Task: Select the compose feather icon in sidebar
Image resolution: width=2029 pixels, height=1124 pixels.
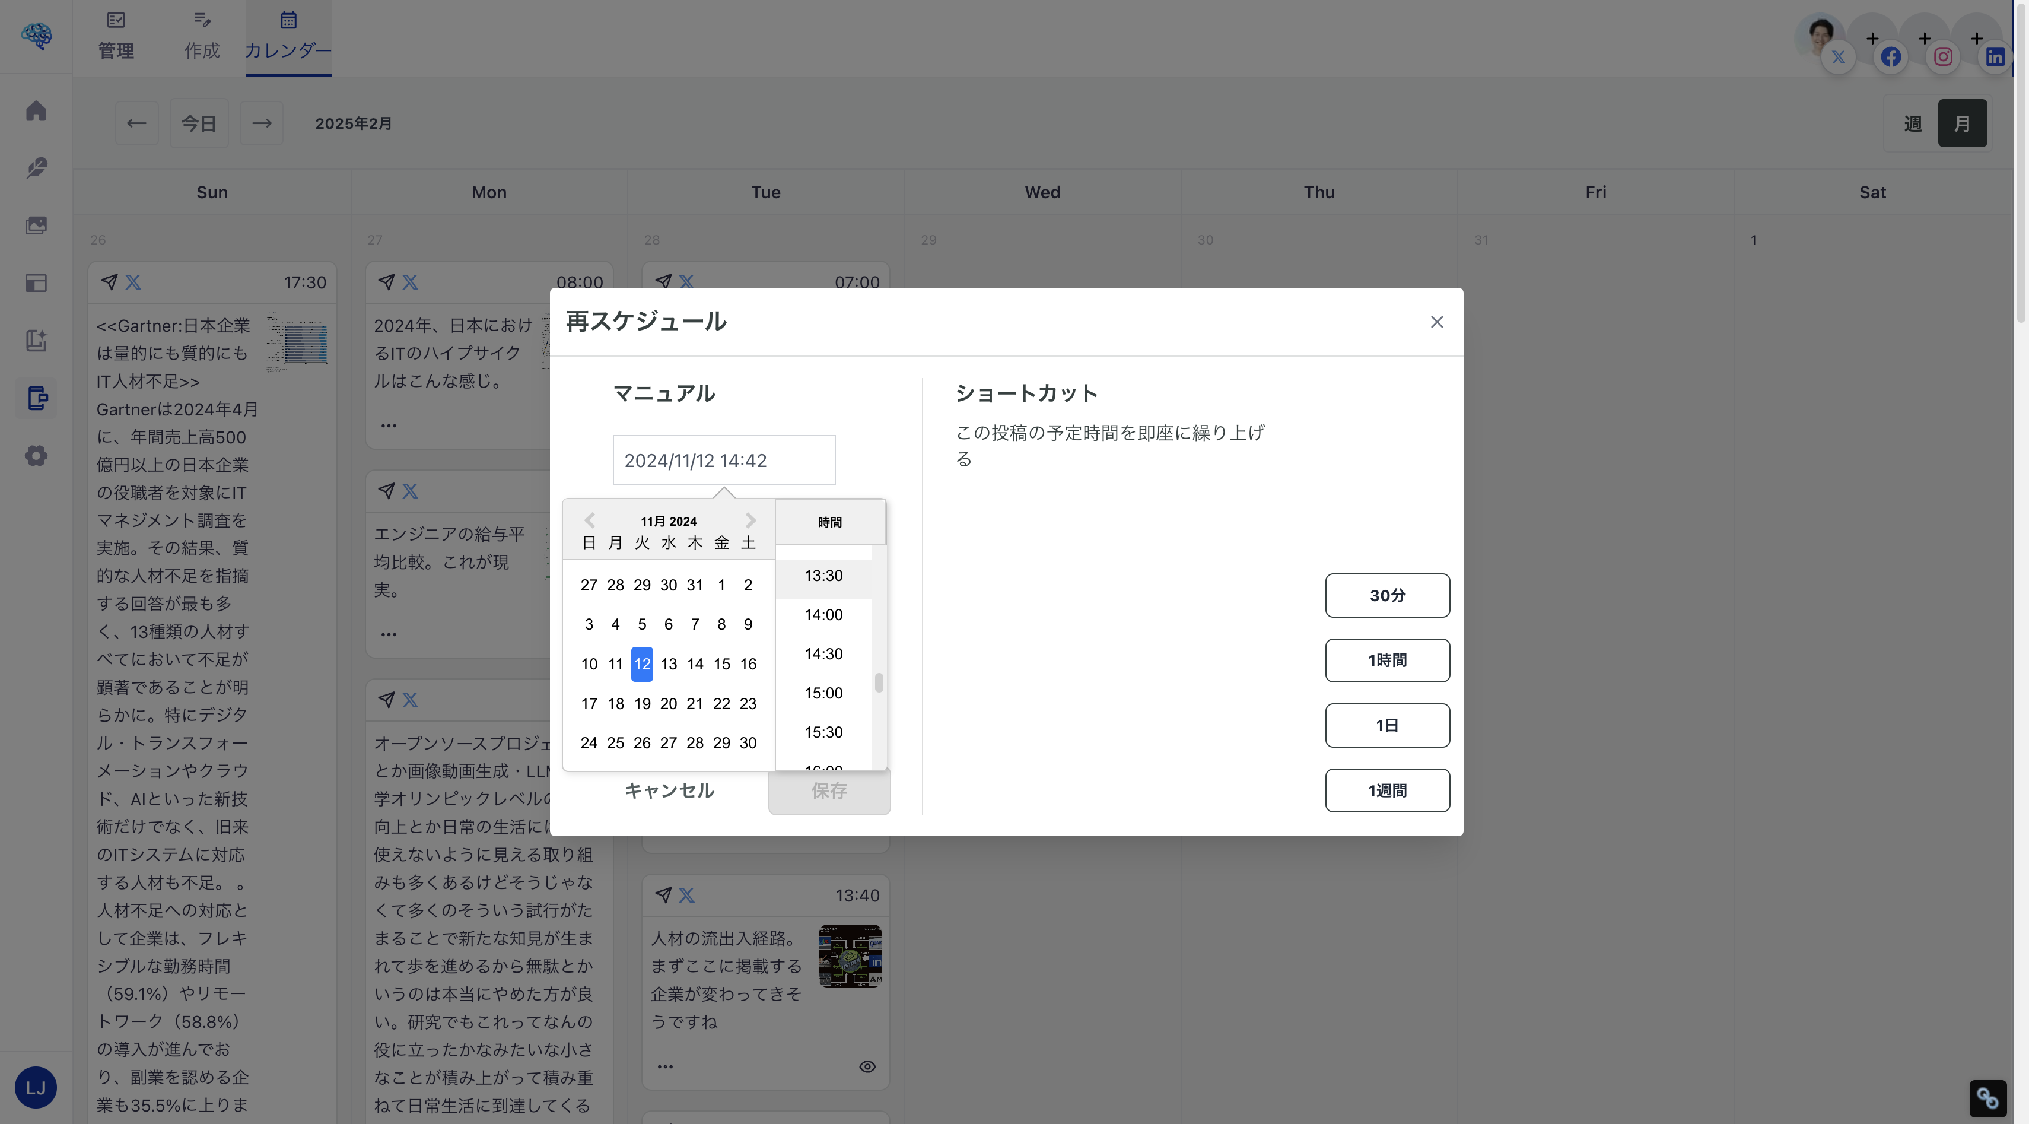Action: tap(36, 168)
